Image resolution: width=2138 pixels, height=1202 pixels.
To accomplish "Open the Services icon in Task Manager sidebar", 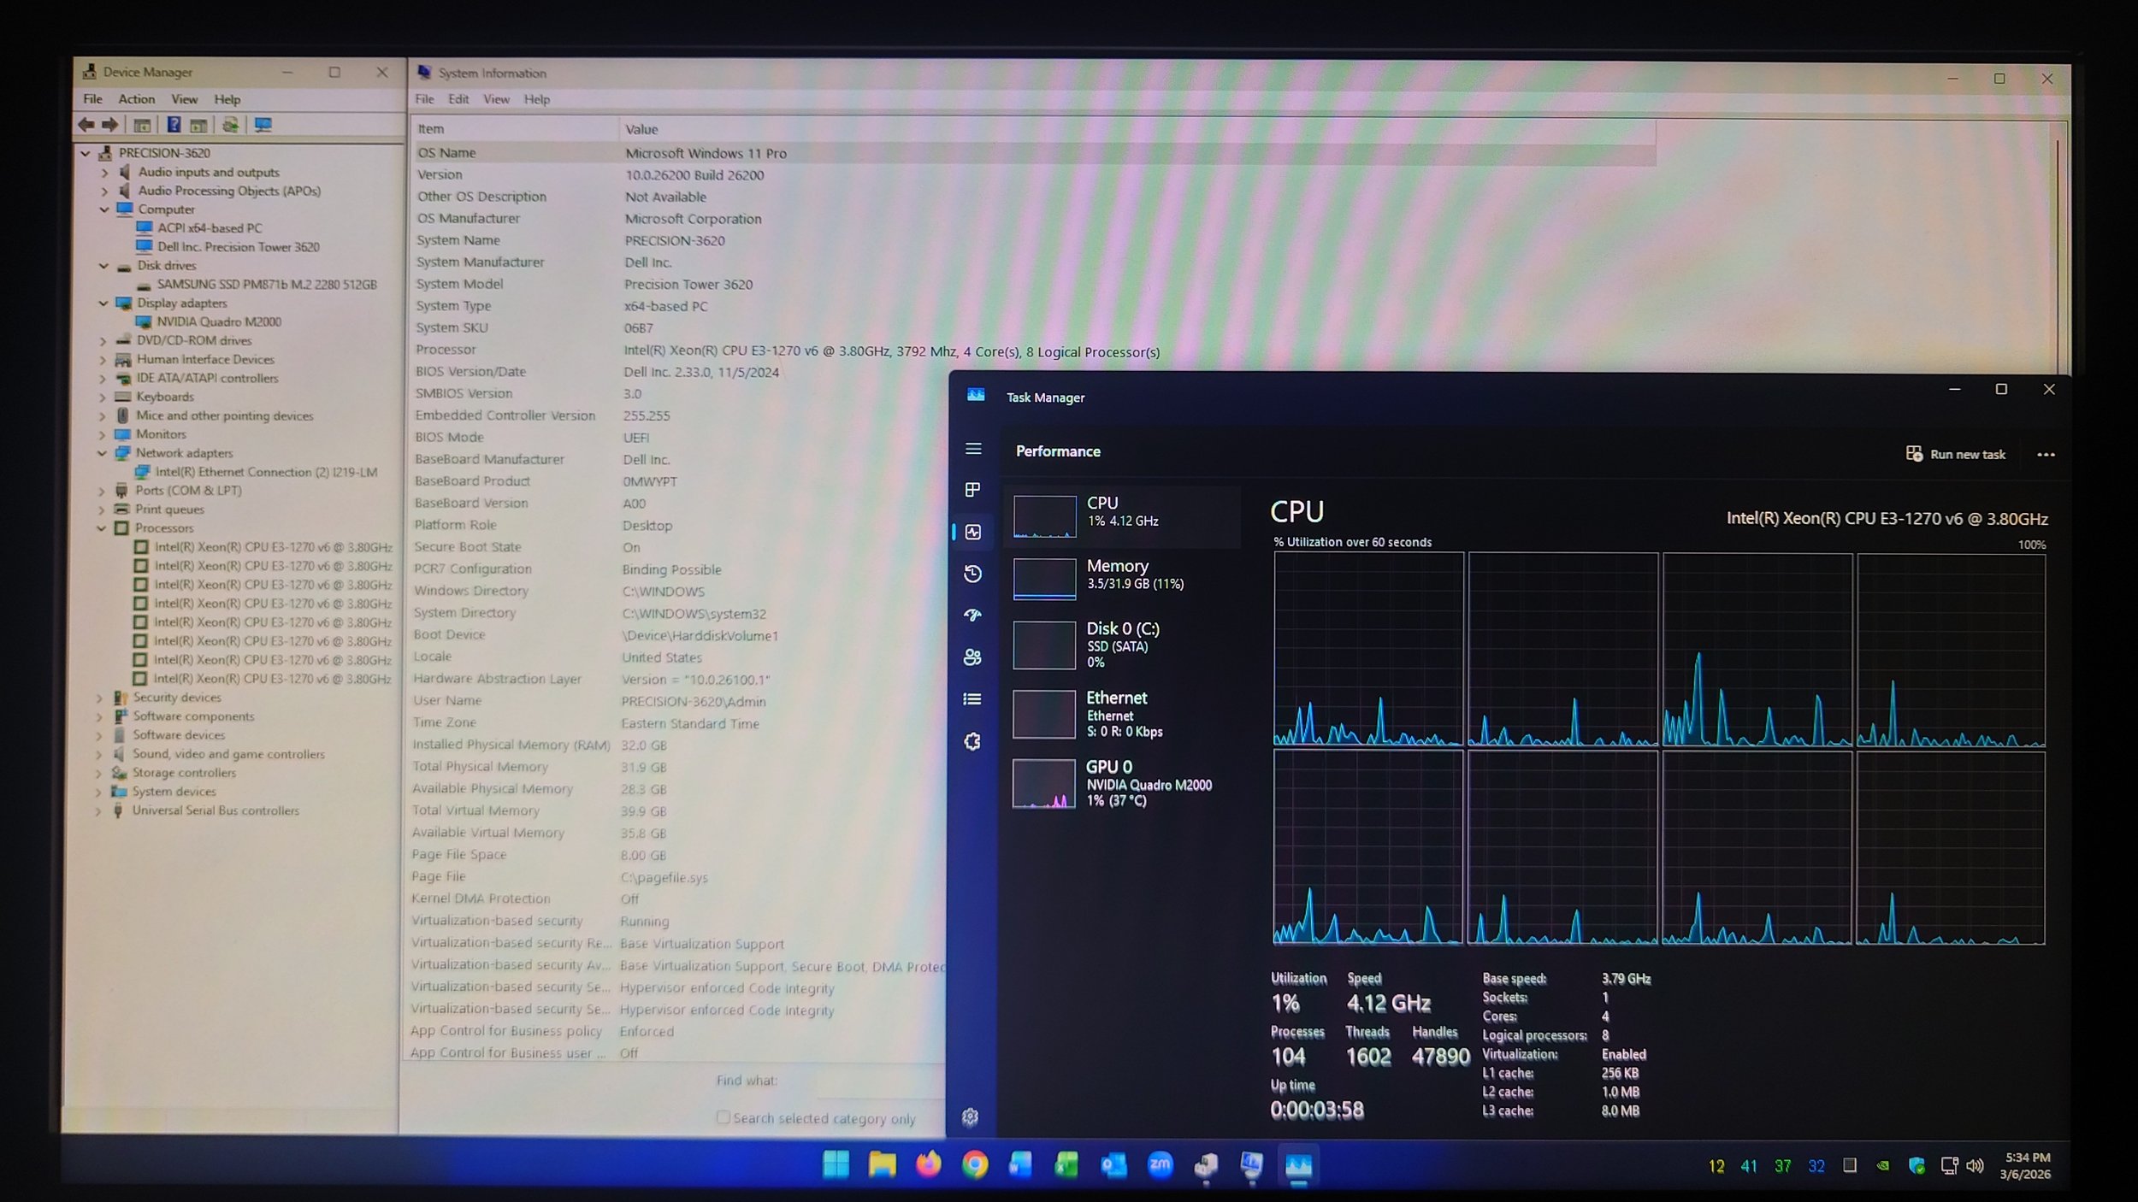I will click(972, 741).
